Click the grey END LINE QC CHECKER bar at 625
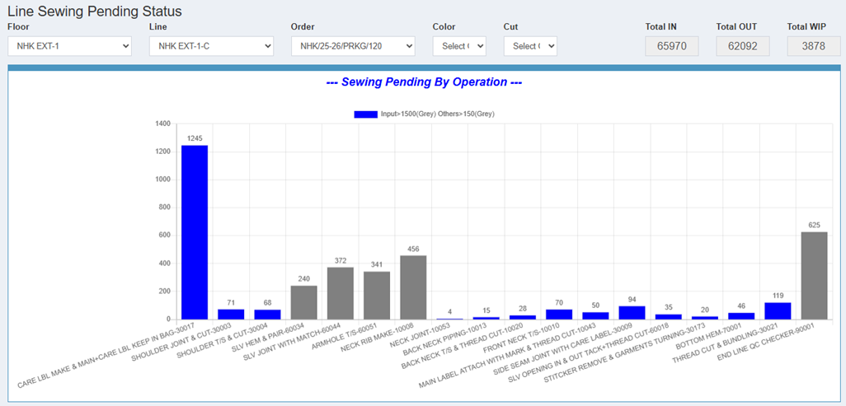Image resolution: width=846 pixels, height=406 pixels. (814, 276)
